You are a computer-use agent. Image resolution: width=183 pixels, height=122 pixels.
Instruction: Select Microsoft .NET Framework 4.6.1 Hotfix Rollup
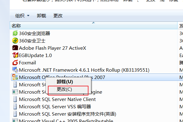[84, 70]
